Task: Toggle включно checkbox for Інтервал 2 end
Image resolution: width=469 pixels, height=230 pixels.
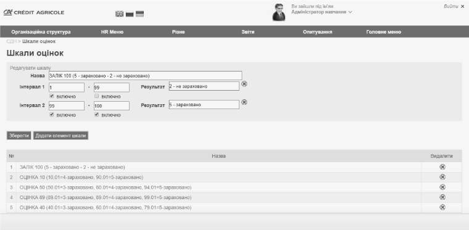Action: [x=97, y=115]
